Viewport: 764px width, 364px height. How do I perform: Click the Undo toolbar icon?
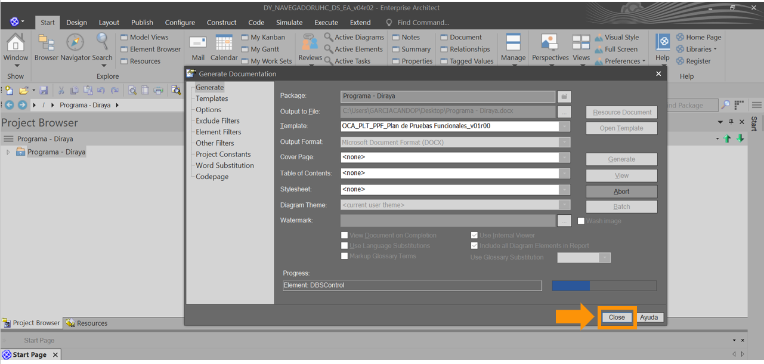101,91
